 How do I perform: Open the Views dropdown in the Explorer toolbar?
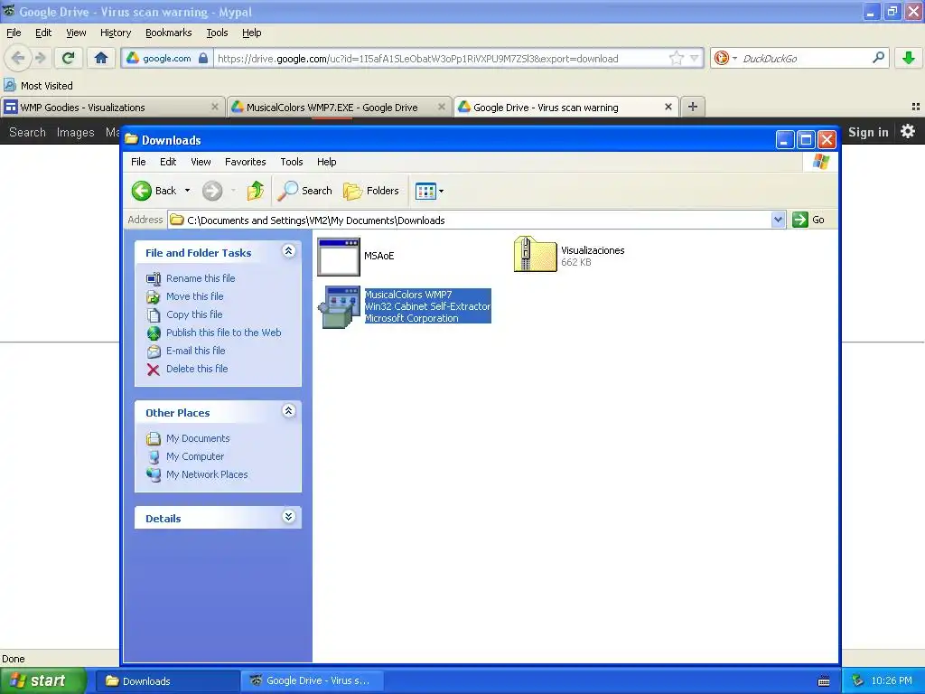429,191
